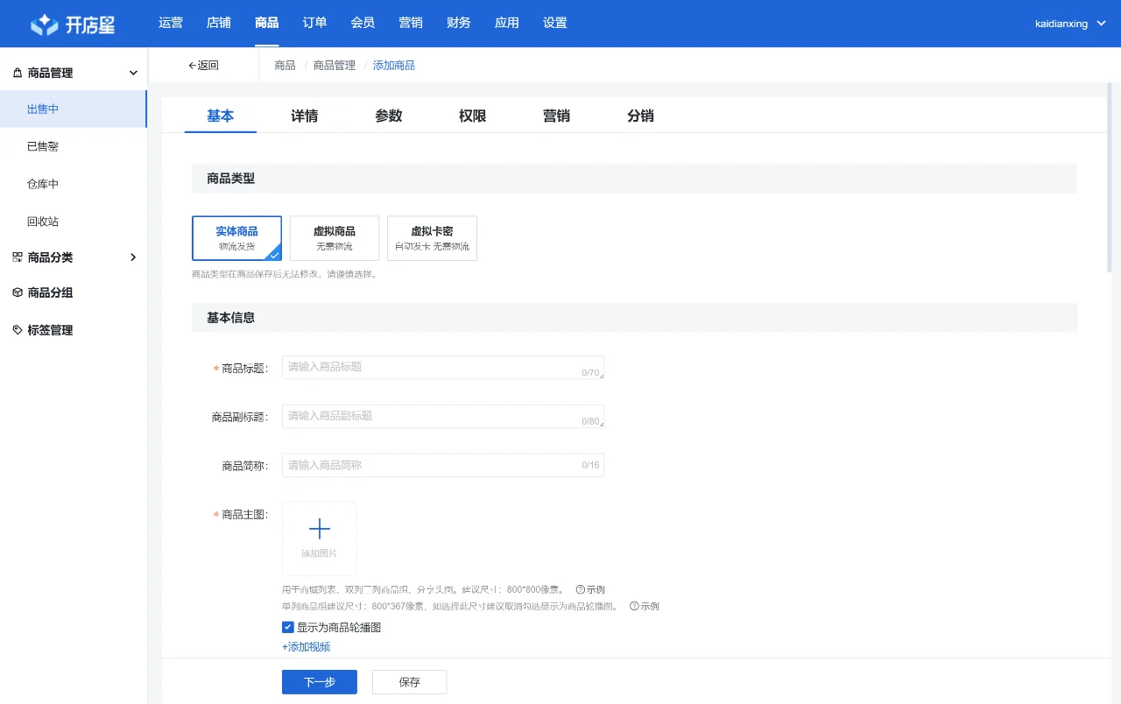Viewport: 1121px width, 704px height.
Task: Select the 虚拟卡密 product type card
Action: 432,237
